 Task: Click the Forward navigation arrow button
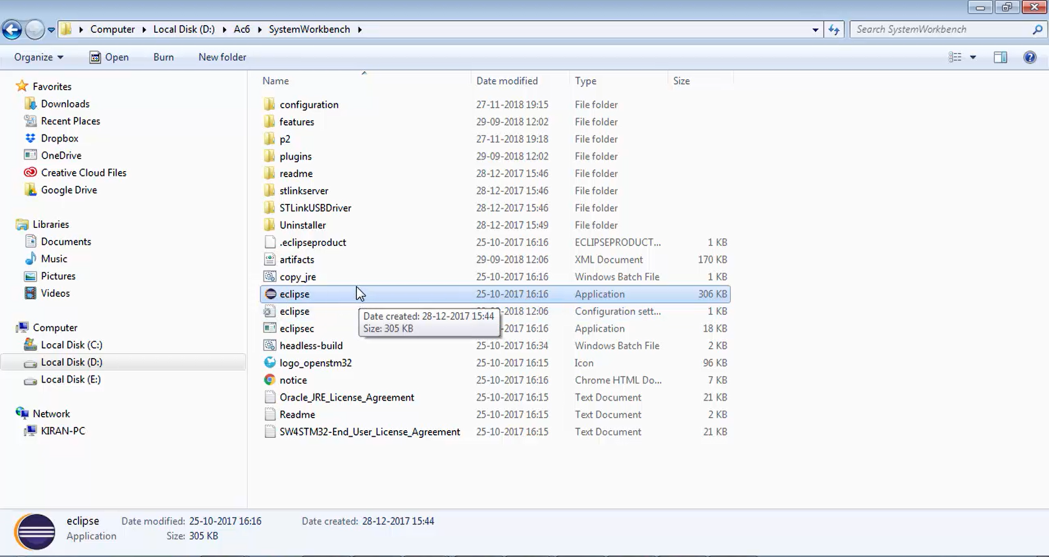pyautogui.click(x=35, y=30)
